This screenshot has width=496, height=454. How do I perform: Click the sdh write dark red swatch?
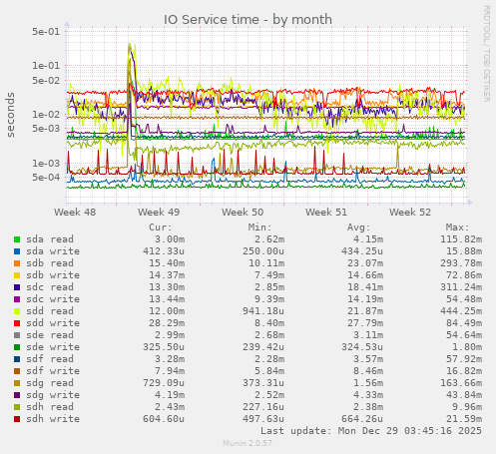[17, 419]
